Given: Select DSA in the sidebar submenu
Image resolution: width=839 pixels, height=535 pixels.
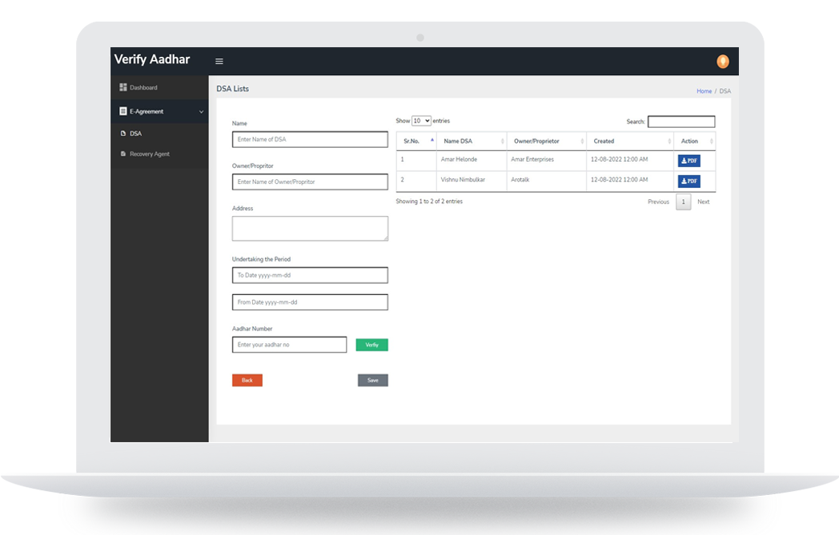Looking at the screenshot, I should (135, 134).
